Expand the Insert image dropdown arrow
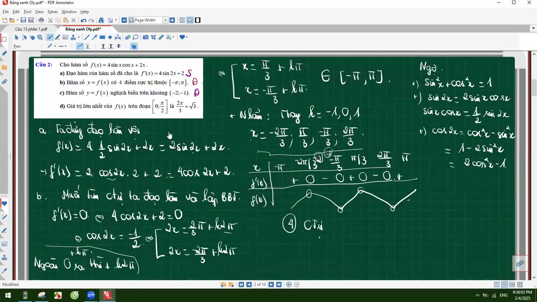 pyautogui.click(x=173, y=37)
